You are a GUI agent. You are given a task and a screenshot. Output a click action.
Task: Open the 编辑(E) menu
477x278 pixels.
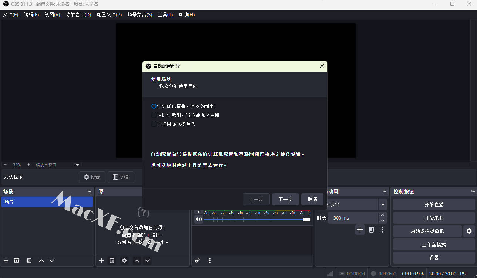click(x=31, y=15)
